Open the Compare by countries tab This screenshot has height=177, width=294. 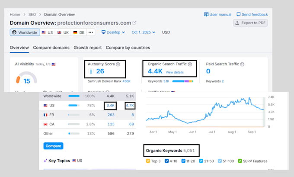(x=128, y=48)
